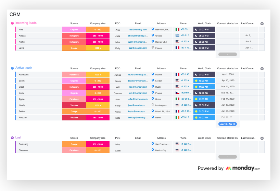
Task: Open email lea@monday.com link
Action: [138, 30]
